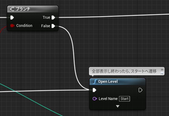Click the 'Condition' pin label
Screen dimensions: 169x116
click(x=24, y=26)
